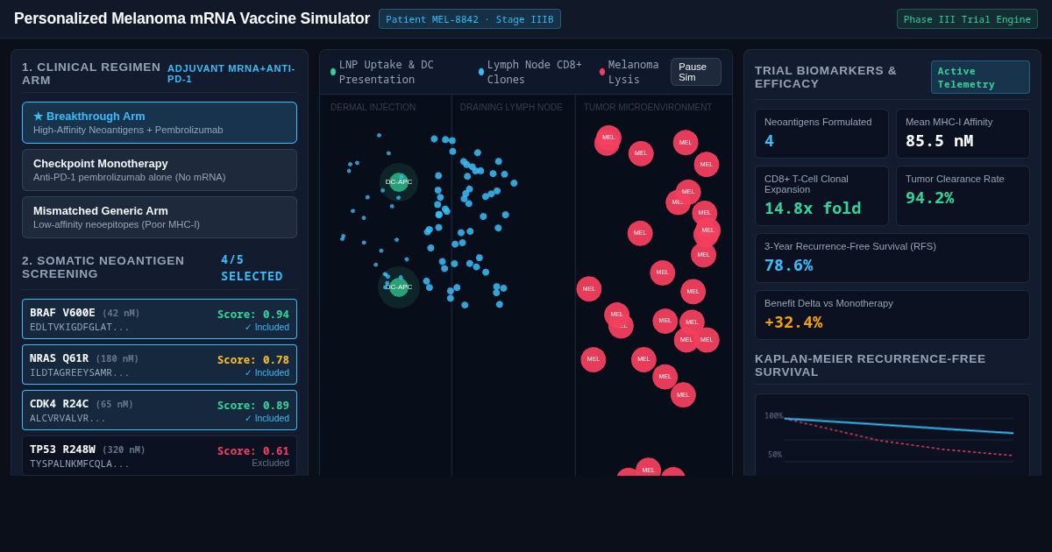Click the Score: 0.94 value
The height and width of the screenshot is (552, 1052).
[253, 315]
